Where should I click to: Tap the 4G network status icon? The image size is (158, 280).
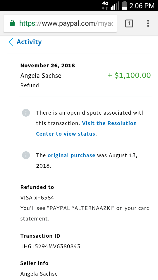coord(105,5)
